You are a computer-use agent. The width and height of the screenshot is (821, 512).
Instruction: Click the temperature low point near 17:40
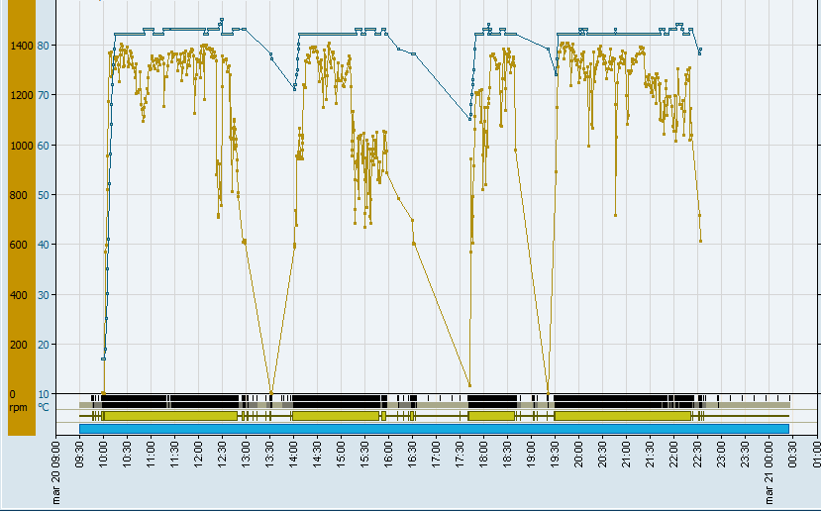[469, 119]
